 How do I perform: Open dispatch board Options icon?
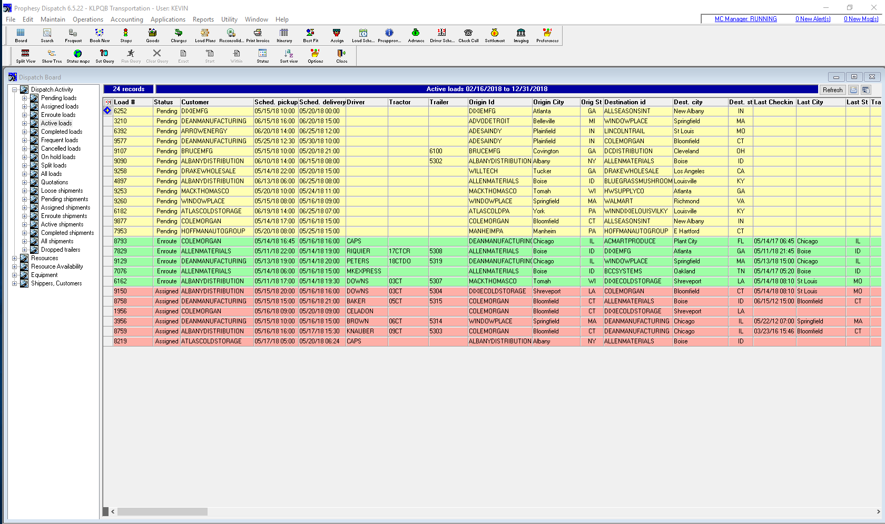coord(315,56)
